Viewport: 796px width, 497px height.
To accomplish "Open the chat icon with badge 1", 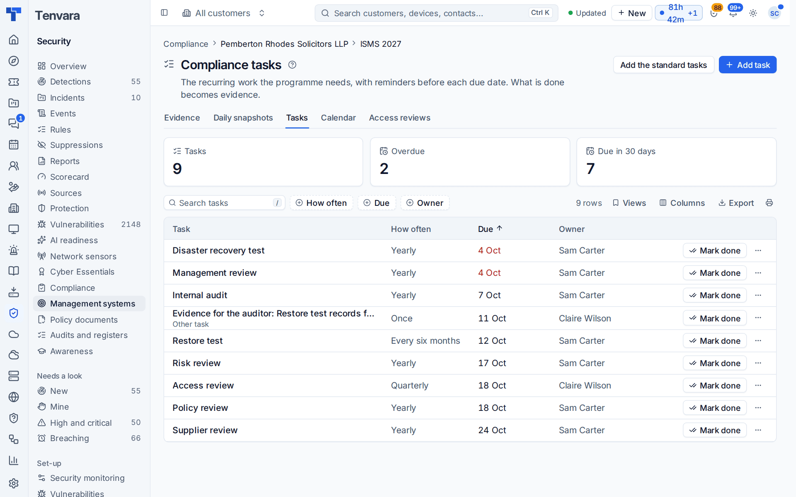I will point(14,123).
